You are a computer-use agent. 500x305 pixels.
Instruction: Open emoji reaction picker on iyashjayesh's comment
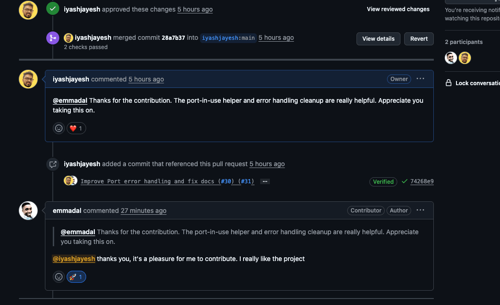(x=59, y=128)
